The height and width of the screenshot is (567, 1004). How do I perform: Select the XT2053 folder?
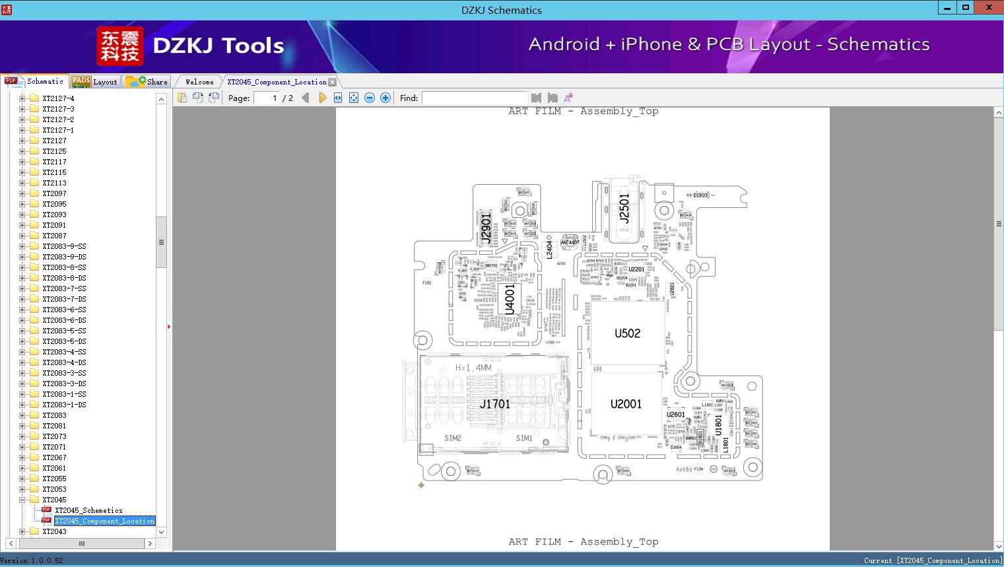click(54, 489)
